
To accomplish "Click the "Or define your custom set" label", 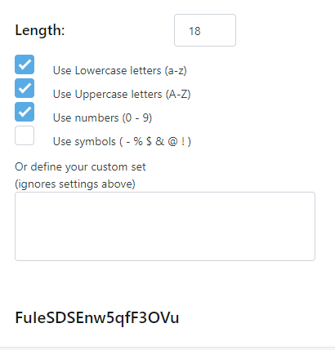I will coord(80,167).
